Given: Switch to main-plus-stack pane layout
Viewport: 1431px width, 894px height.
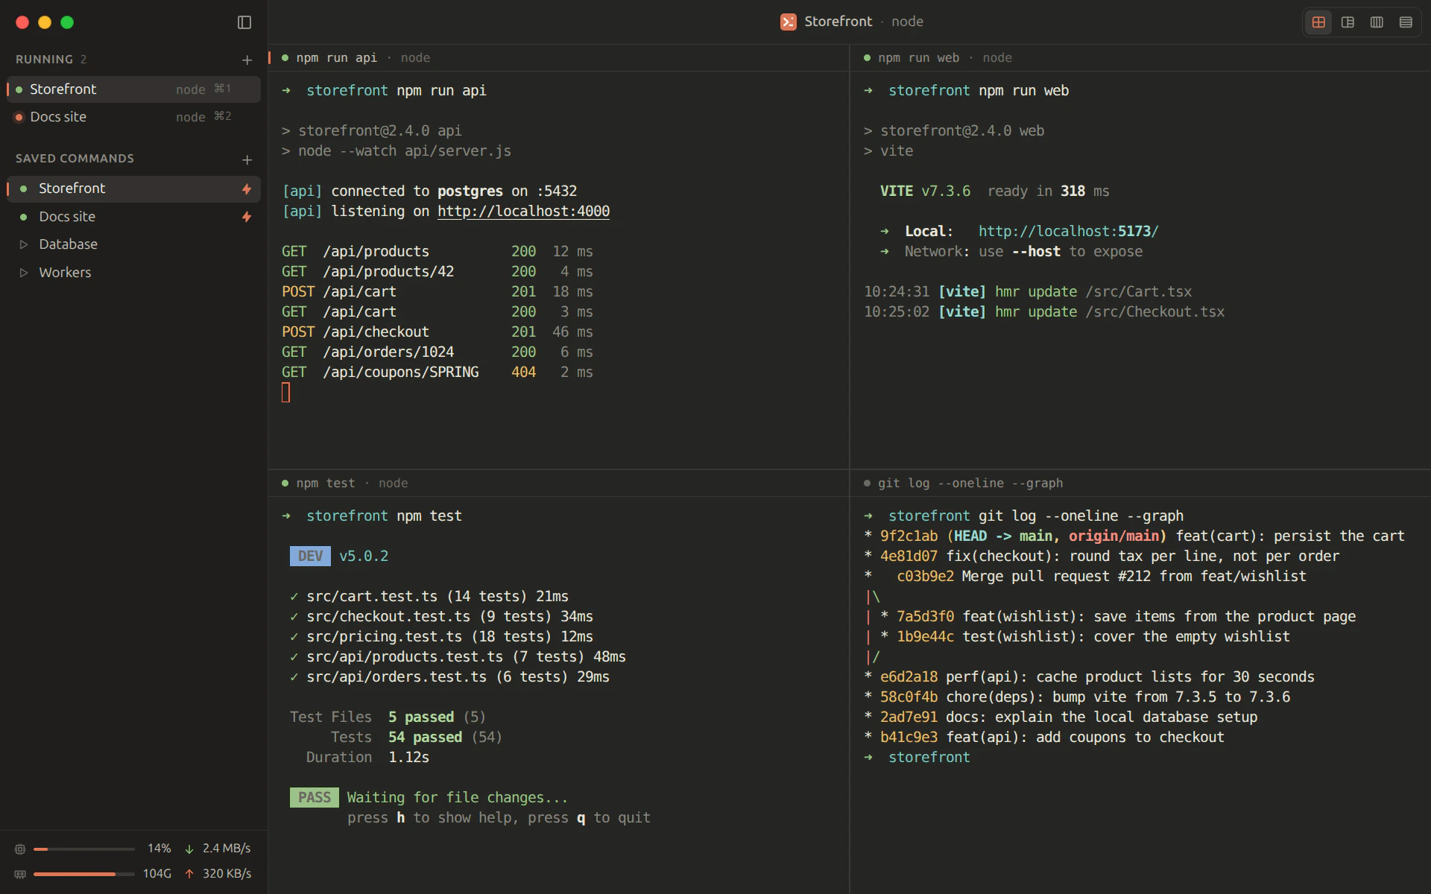Looking at the screenshot, I should [x=1348, y=22].
